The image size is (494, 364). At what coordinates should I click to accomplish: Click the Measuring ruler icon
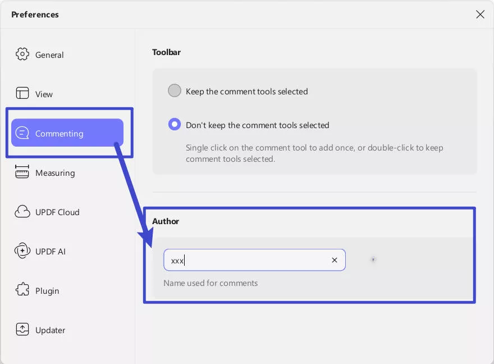pos(22,172)
